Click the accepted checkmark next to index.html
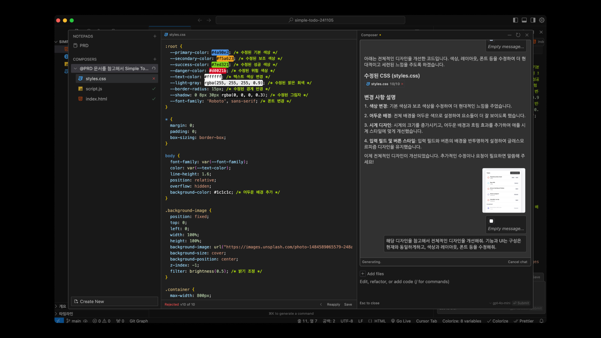The height and width of the screenshot is (338, 601). (x=154, y=99)
